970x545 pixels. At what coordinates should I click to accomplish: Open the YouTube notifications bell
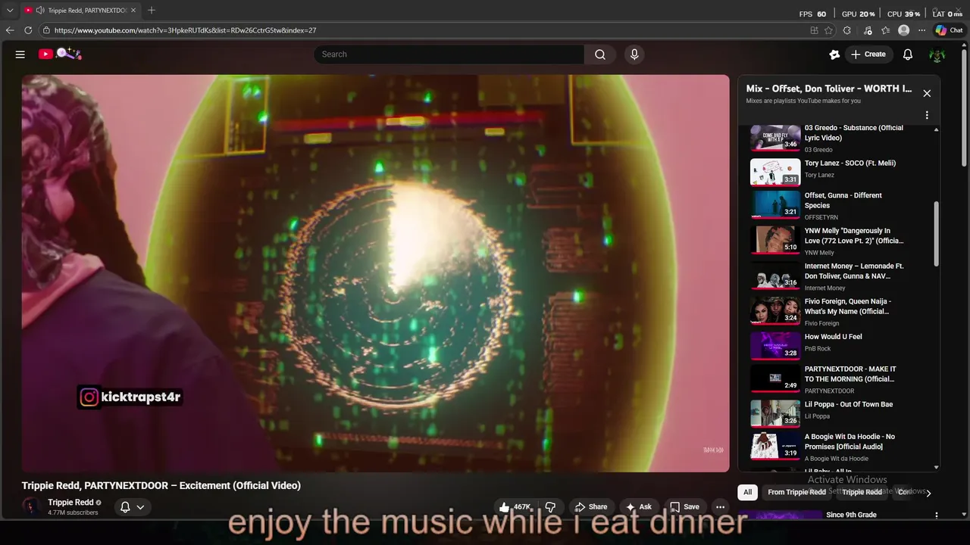click(x=908, y=54)
